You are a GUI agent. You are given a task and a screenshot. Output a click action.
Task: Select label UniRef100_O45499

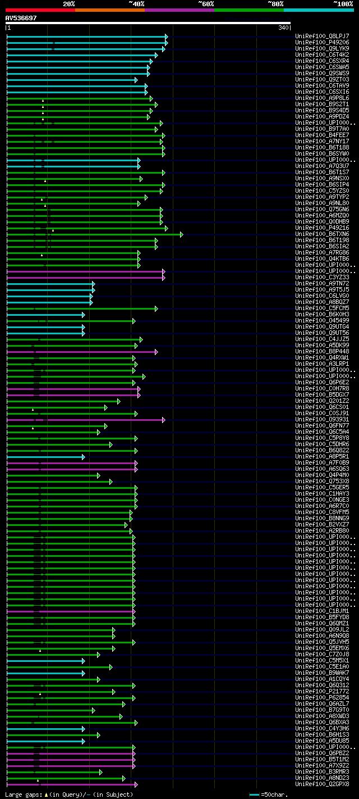point(323,320)
